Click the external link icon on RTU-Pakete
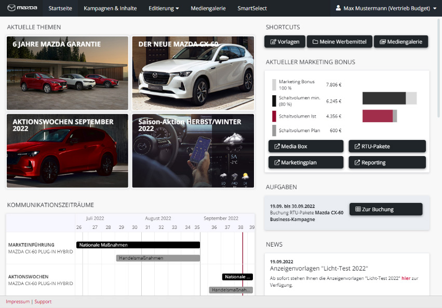 pos(357,147)
